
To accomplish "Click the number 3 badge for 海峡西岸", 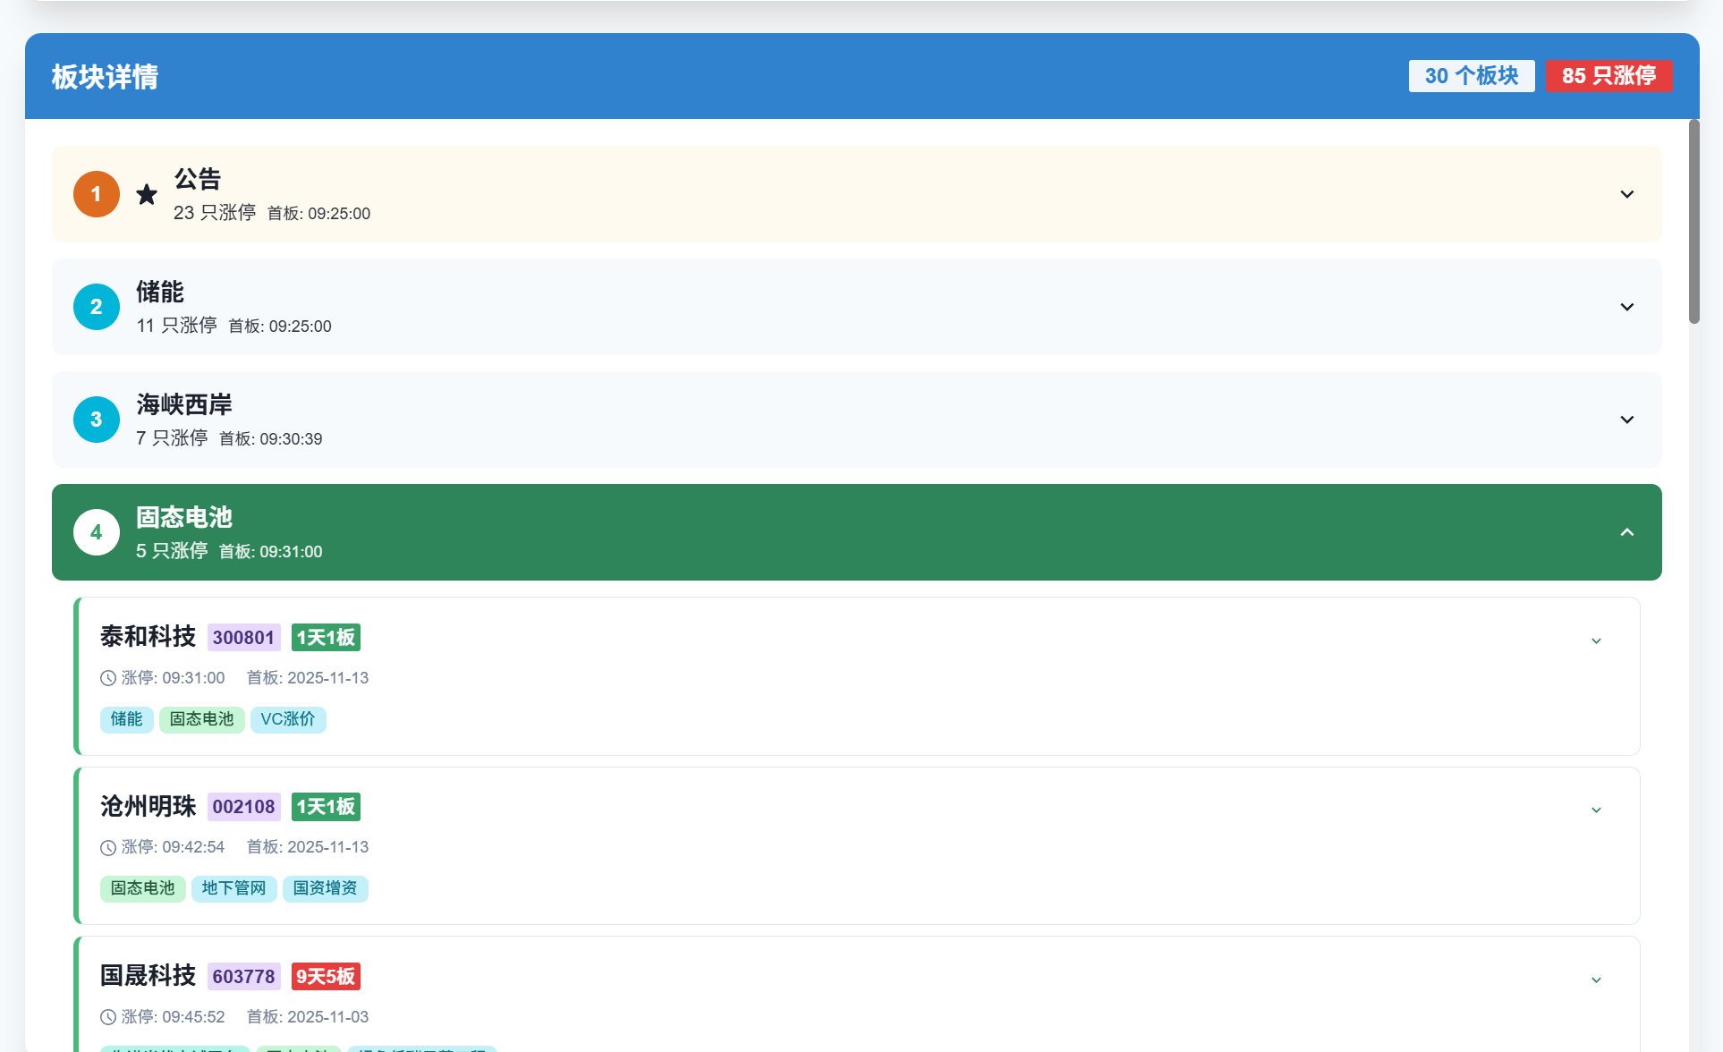I will [97, 420].
